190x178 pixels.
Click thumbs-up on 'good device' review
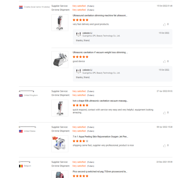[165, 61]
